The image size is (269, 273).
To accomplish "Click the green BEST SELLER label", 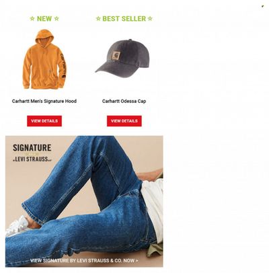I will (x=124, y=19).
